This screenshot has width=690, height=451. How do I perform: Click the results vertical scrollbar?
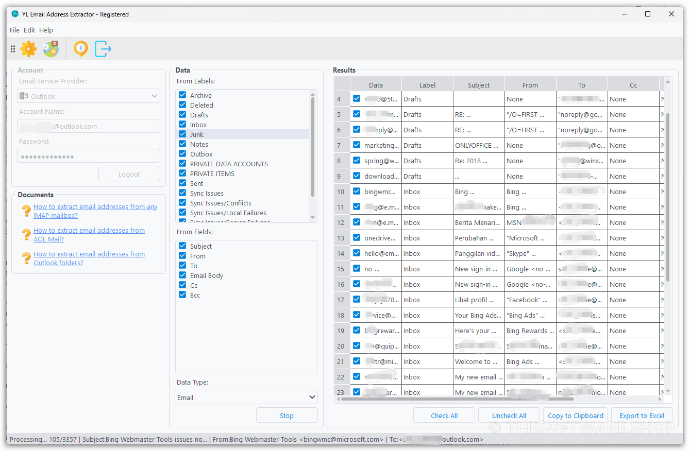coord(668,198)
